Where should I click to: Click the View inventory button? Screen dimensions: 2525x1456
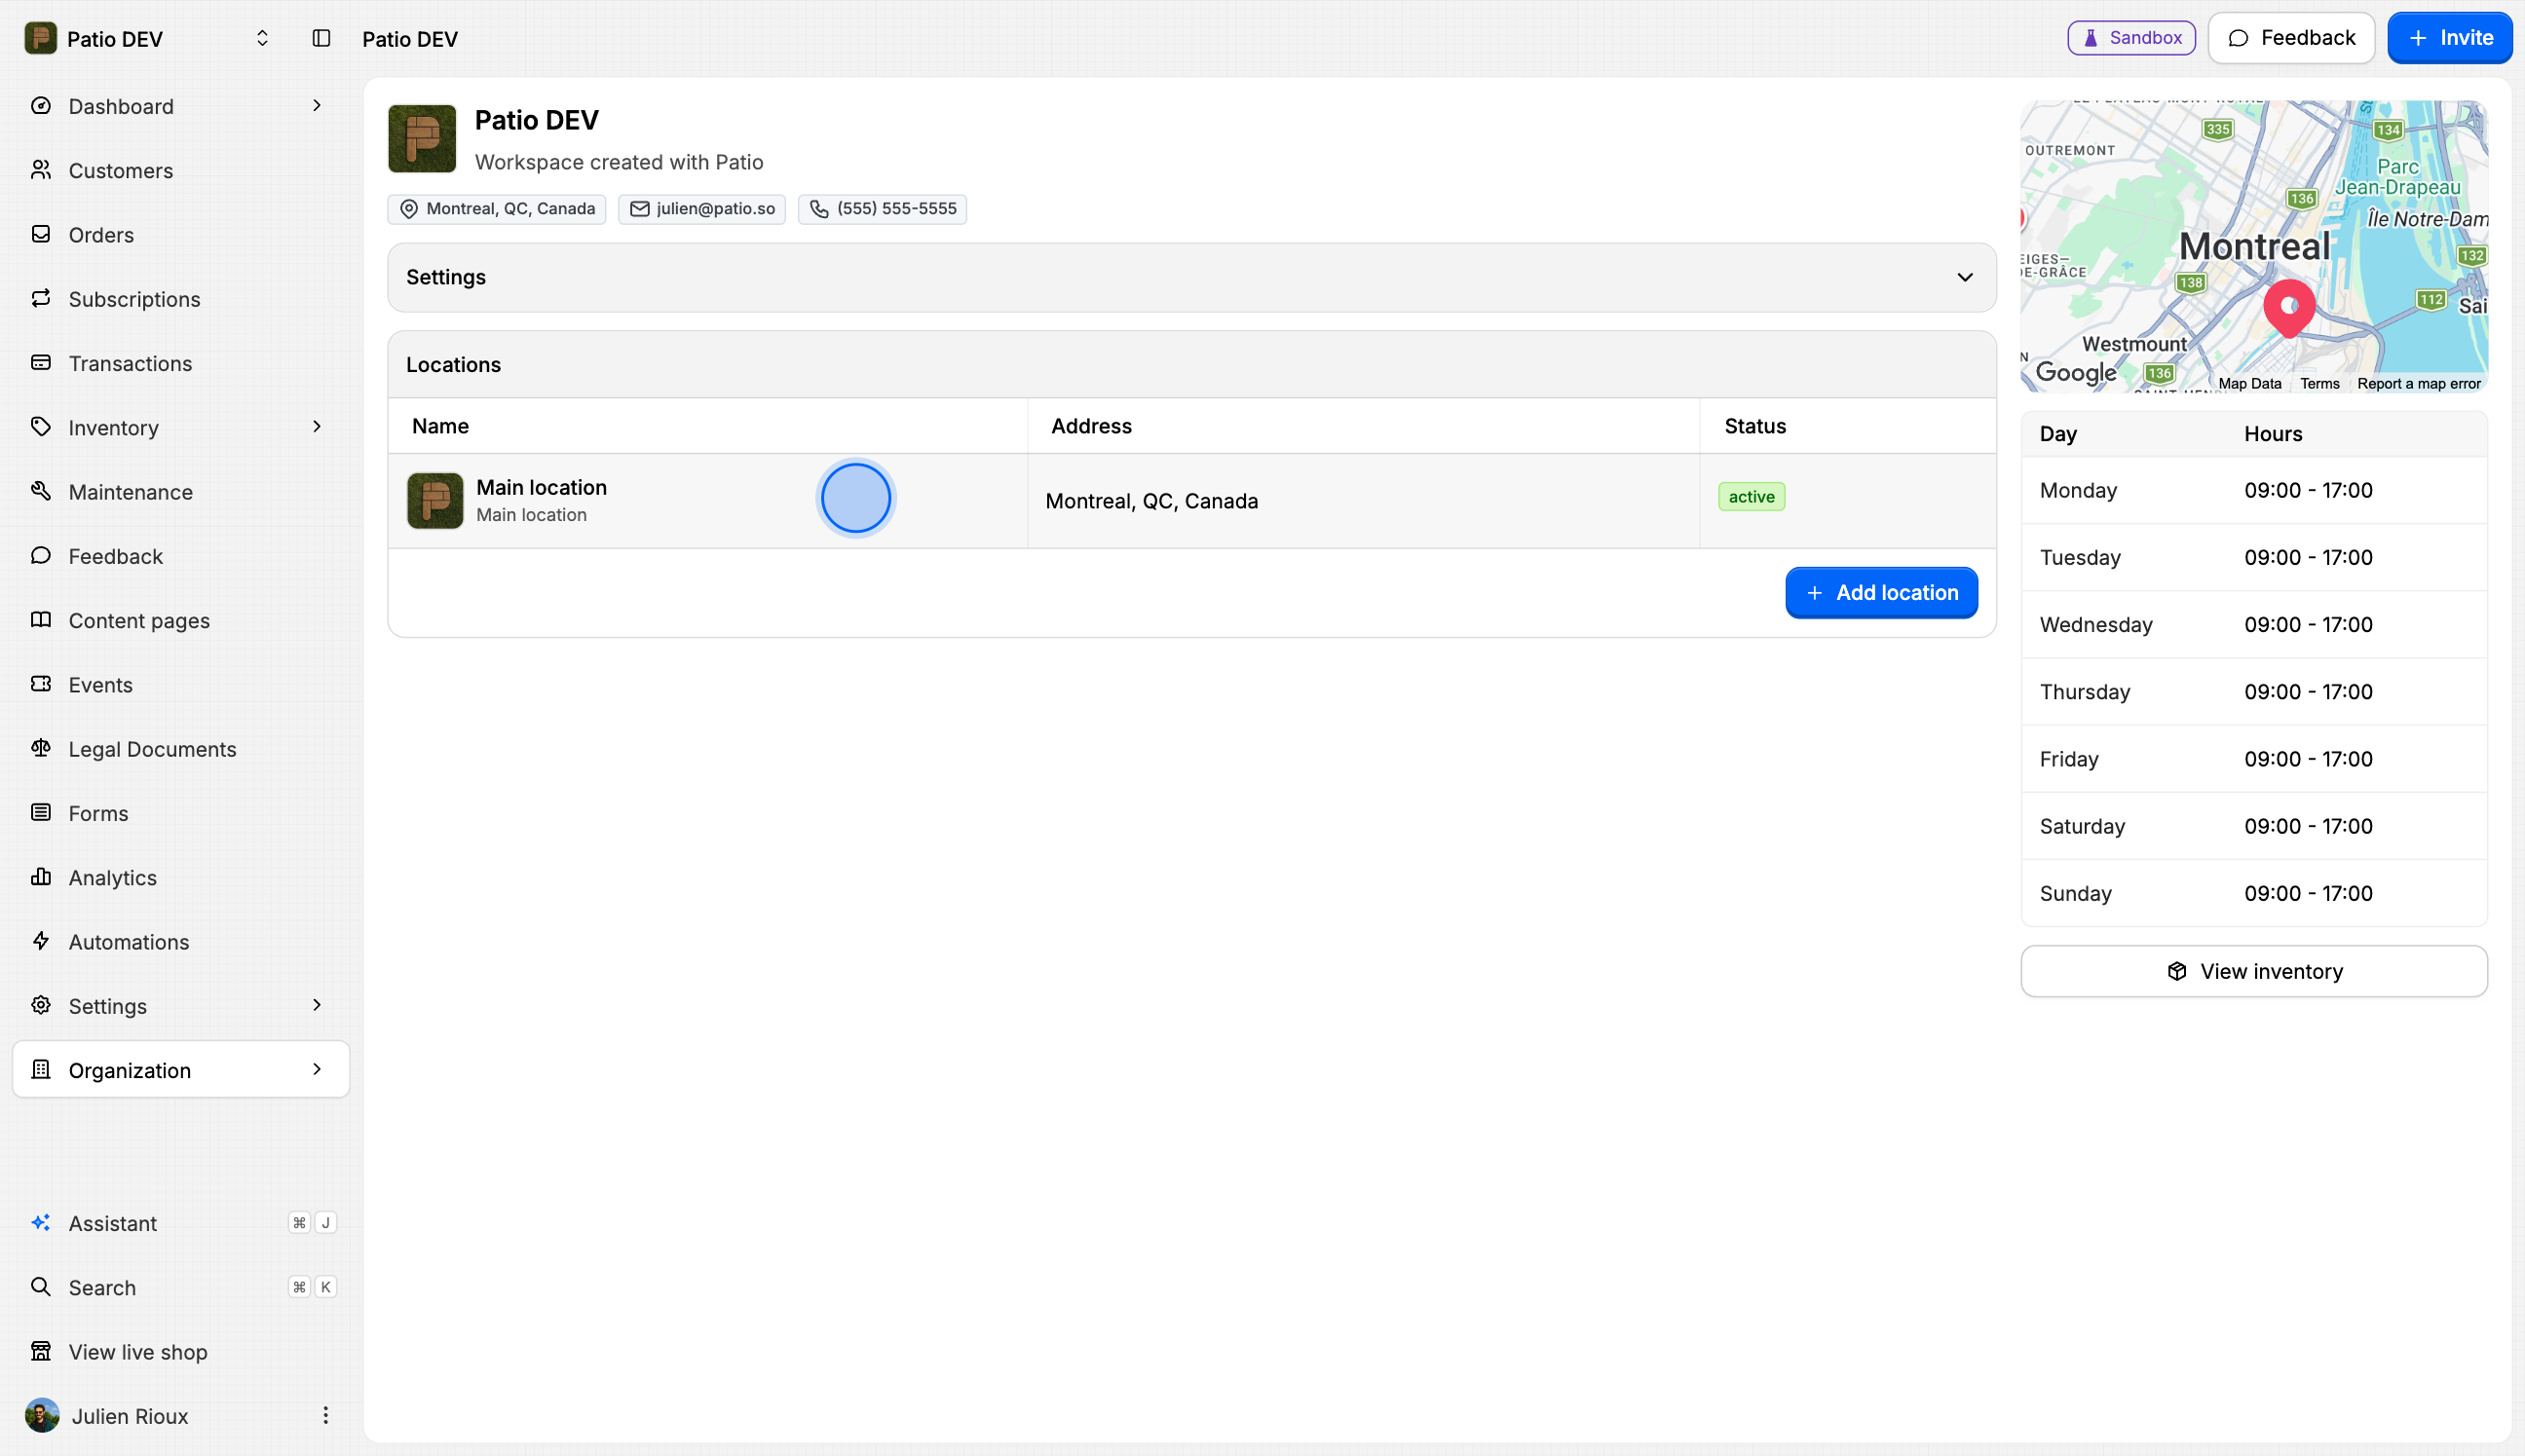tap(2254, 971)
